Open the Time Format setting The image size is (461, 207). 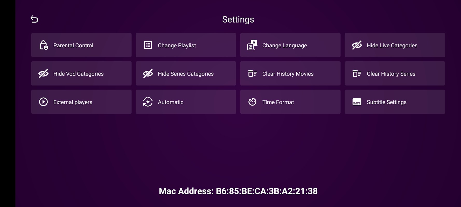pos(290,102)
